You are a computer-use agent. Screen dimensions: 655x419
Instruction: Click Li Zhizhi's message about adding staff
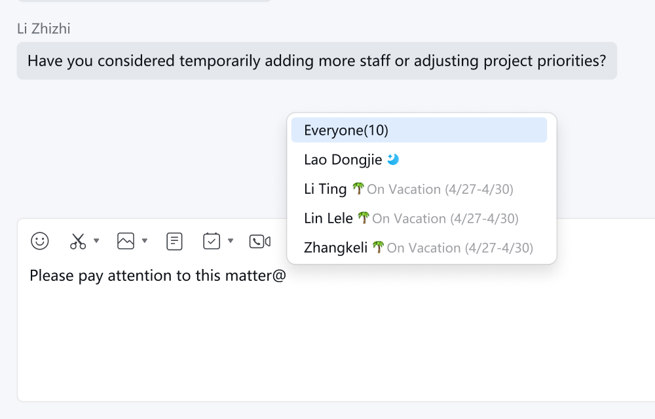pyautogui.click(x=316, y=61)
